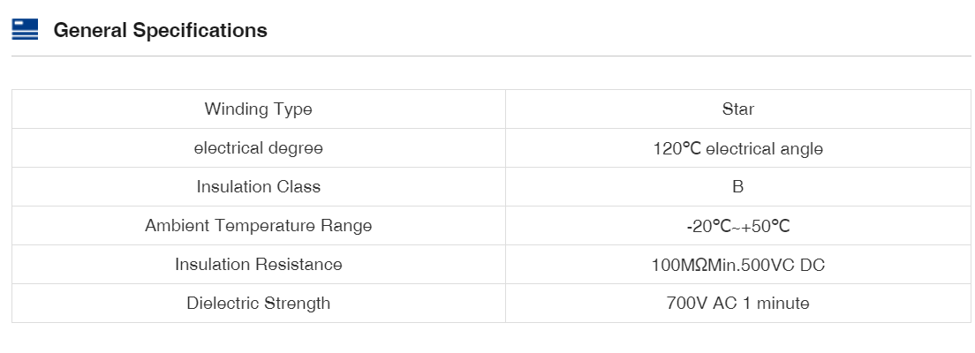The width and height of the screenshot is (975, 353).
Task: Select the "Insulation Resistance" label cell
Action: (x=258, y=265)
